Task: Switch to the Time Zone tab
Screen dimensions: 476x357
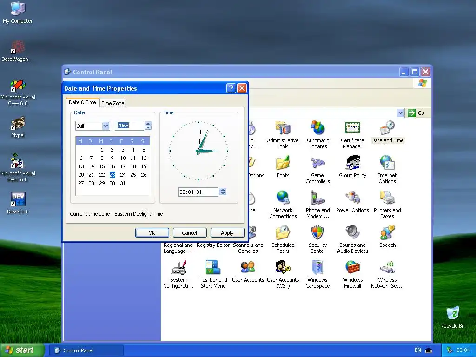Action: [113, 103]
